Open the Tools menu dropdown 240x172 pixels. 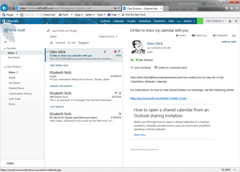(x=101, y=15)
